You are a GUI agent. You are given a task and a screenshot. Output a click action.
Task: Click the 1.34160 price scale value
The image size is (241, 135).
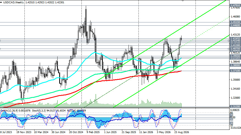point(235,89)
